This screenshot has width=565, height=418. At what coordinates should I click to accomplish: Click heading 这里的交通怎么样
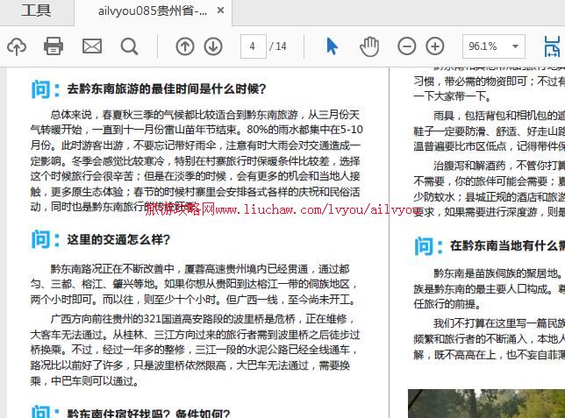pyautogui.click(x=118, y=239)
